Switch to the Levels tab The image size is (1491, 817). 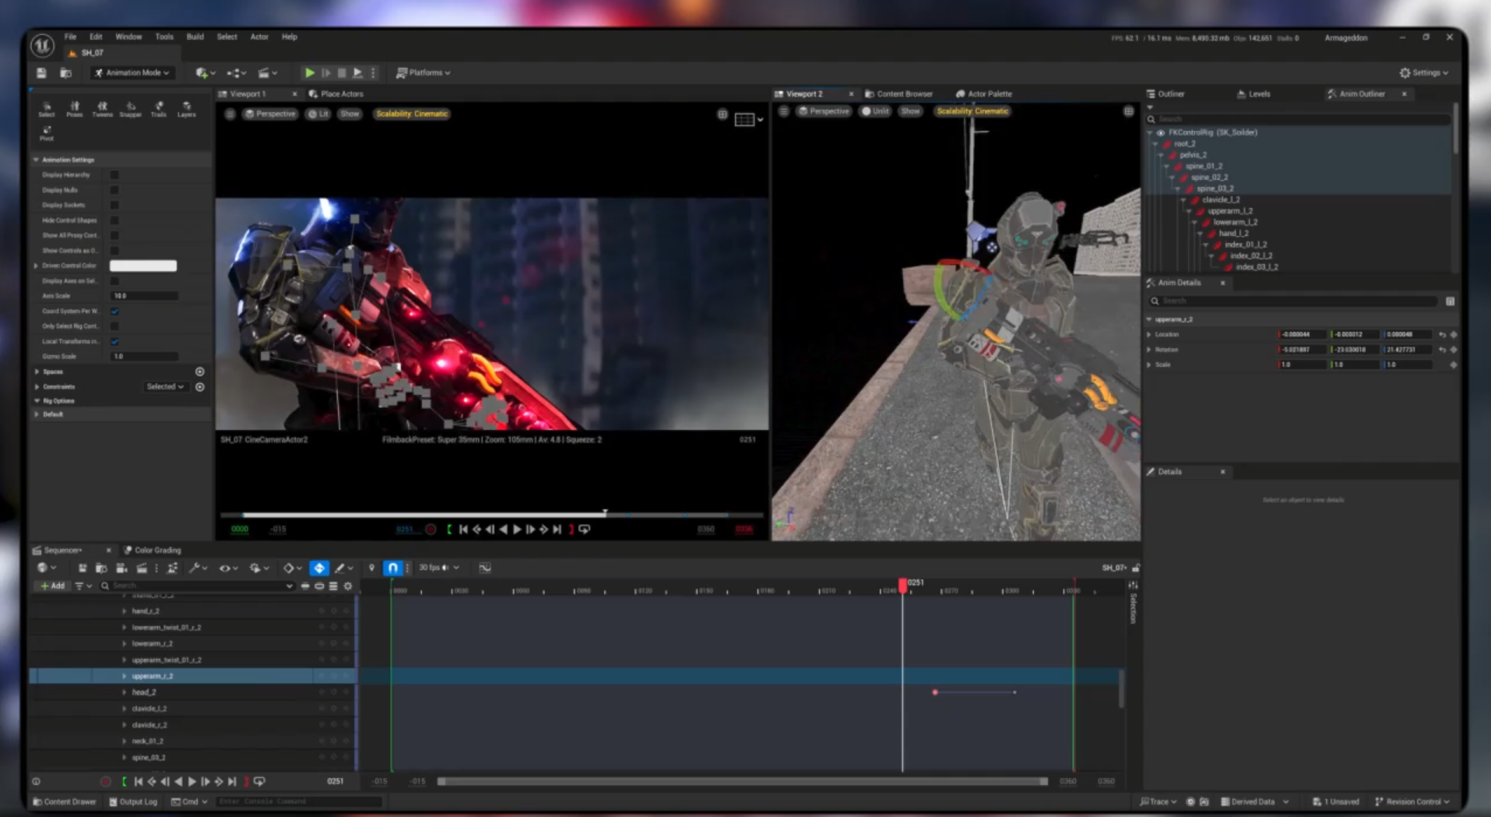(1254, 93)
